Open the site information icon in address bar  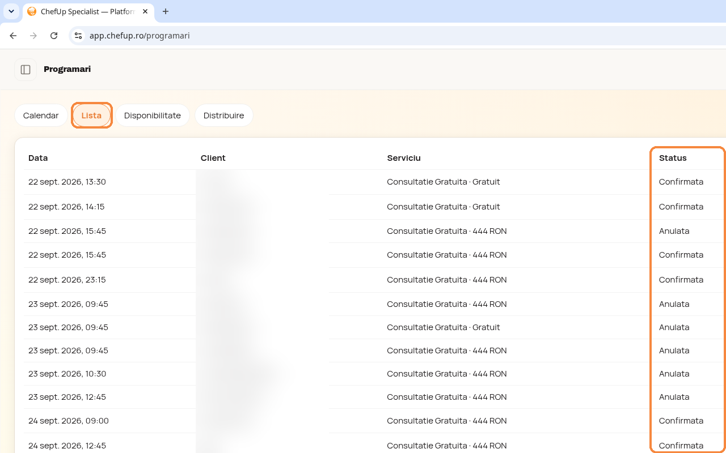coord(78,36)
